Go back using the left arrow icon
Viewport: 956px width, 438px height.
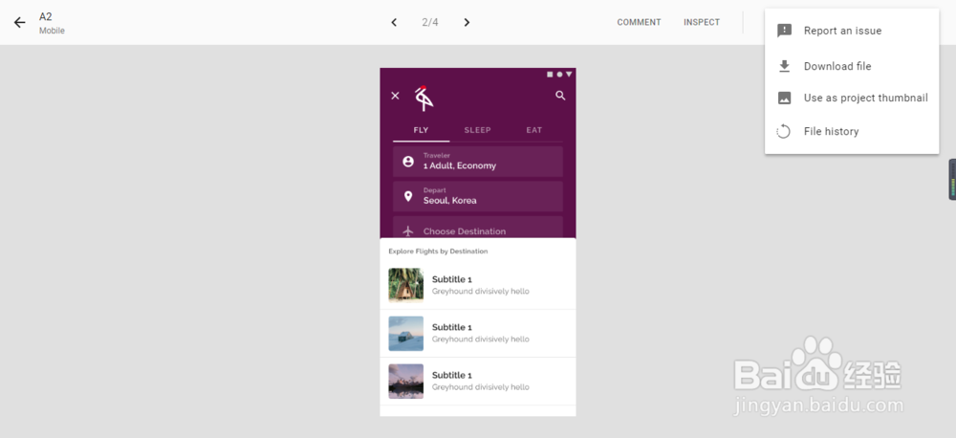pyautogui.click(x=19, y=23)
